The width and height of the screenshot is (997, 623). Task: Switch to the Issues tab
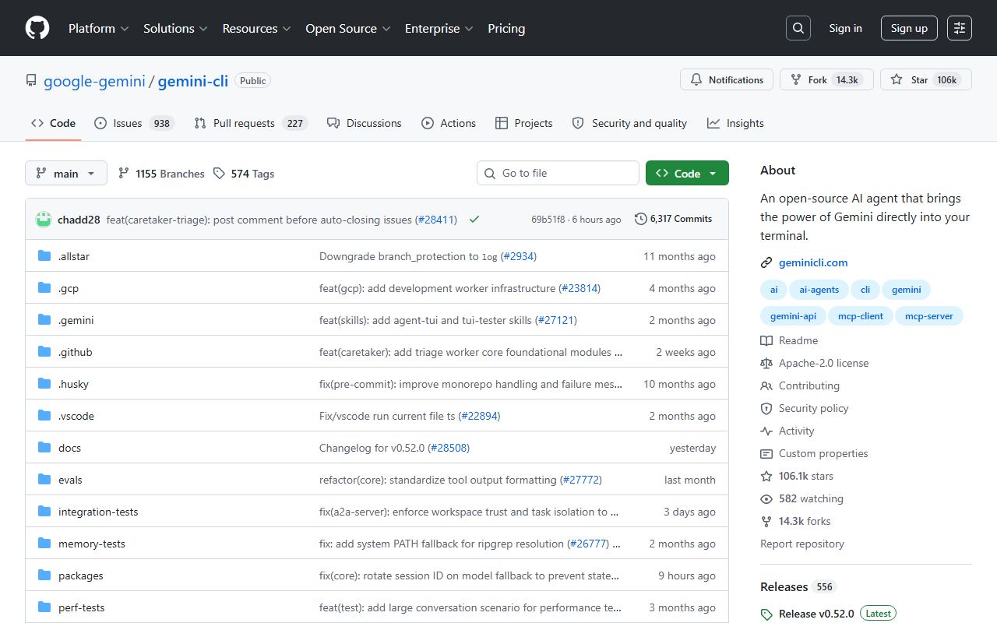point(134,123)
